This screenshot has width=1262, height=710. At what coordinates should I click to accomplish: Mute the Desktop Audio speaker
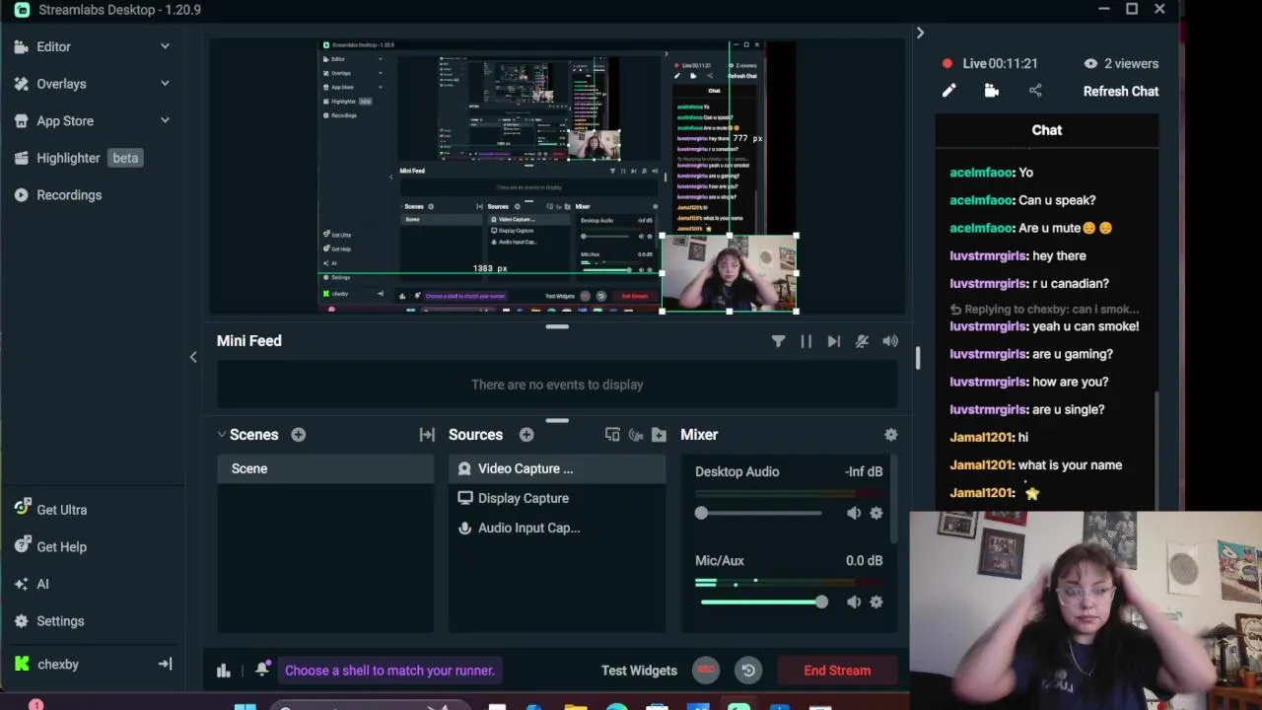[x=854, y=513]
